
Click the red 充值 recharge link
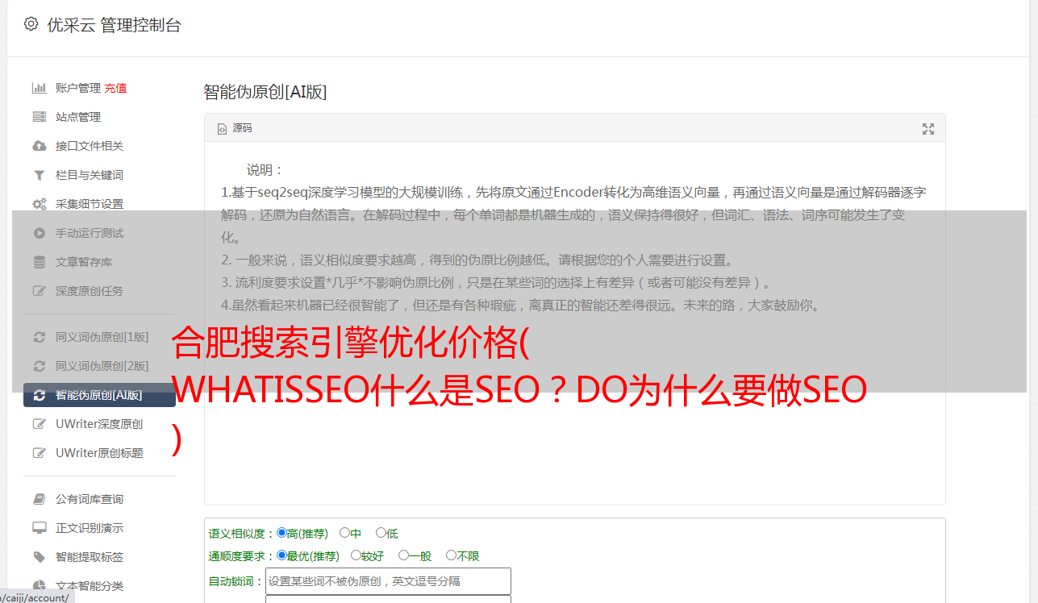pos(115,88)
